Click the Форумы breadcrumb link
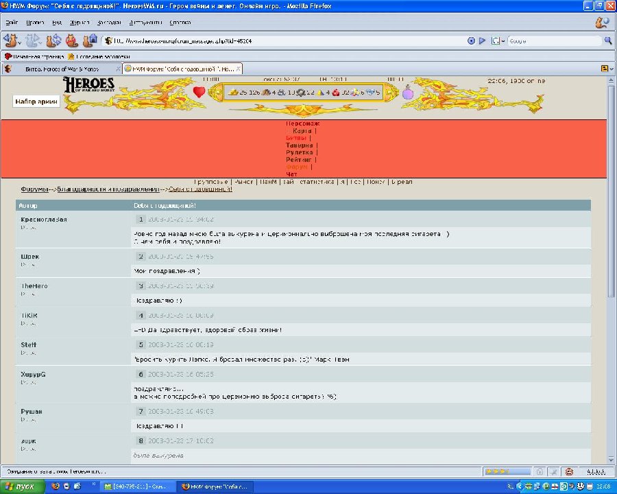This screenshot has height=494, width=617. coord(34,189)
